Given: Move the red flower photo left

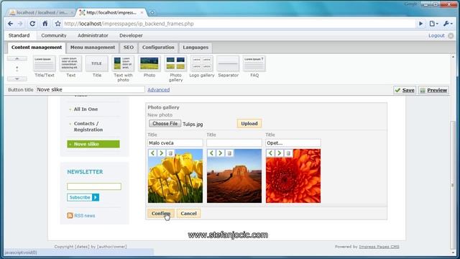Looking at the screenshot, I should (270, 153).
